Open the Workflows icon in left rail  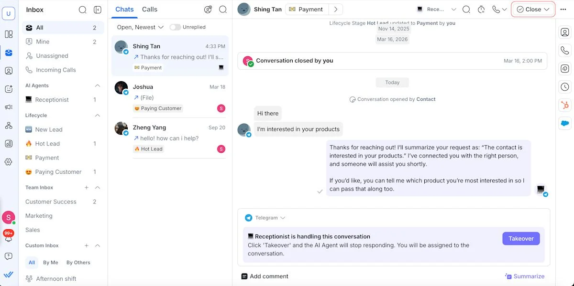point(9,125)
